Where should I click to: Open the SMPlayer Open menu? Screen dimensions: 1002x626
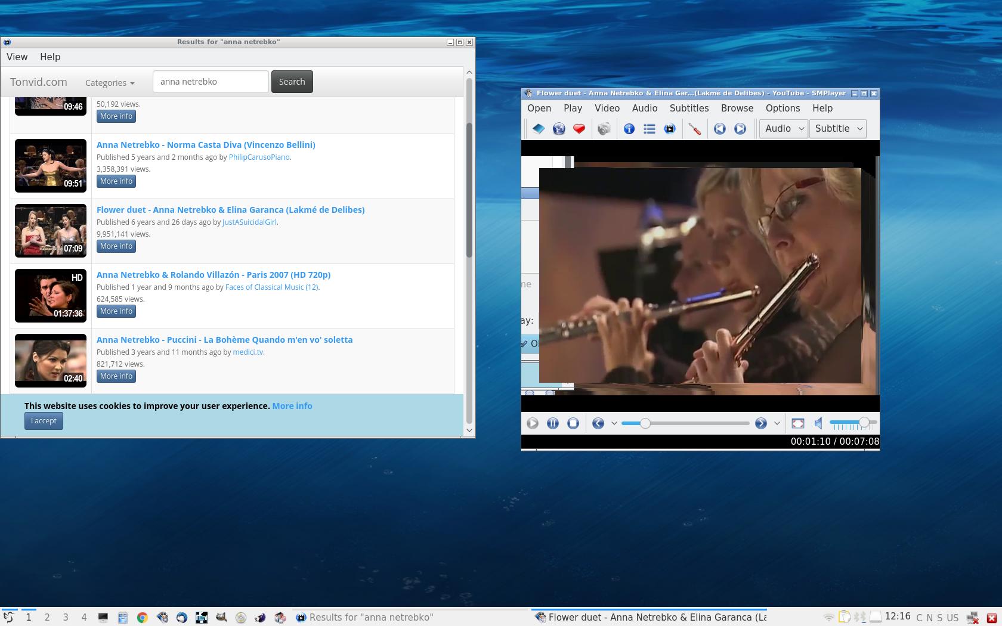point(539,109)
